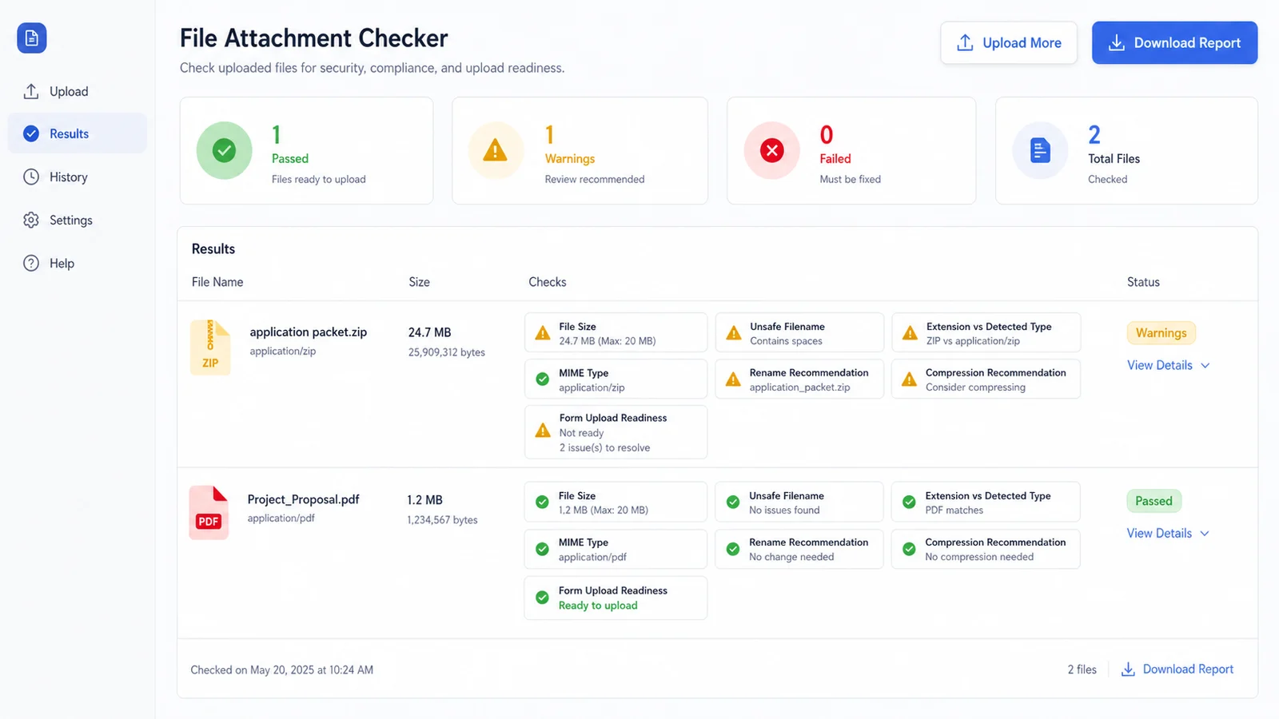Open Help from the sidebar

click(78, 263)
